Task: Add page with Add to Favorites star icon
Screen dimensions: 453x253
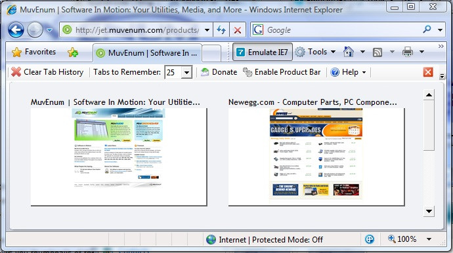Action: click(73, 52)
